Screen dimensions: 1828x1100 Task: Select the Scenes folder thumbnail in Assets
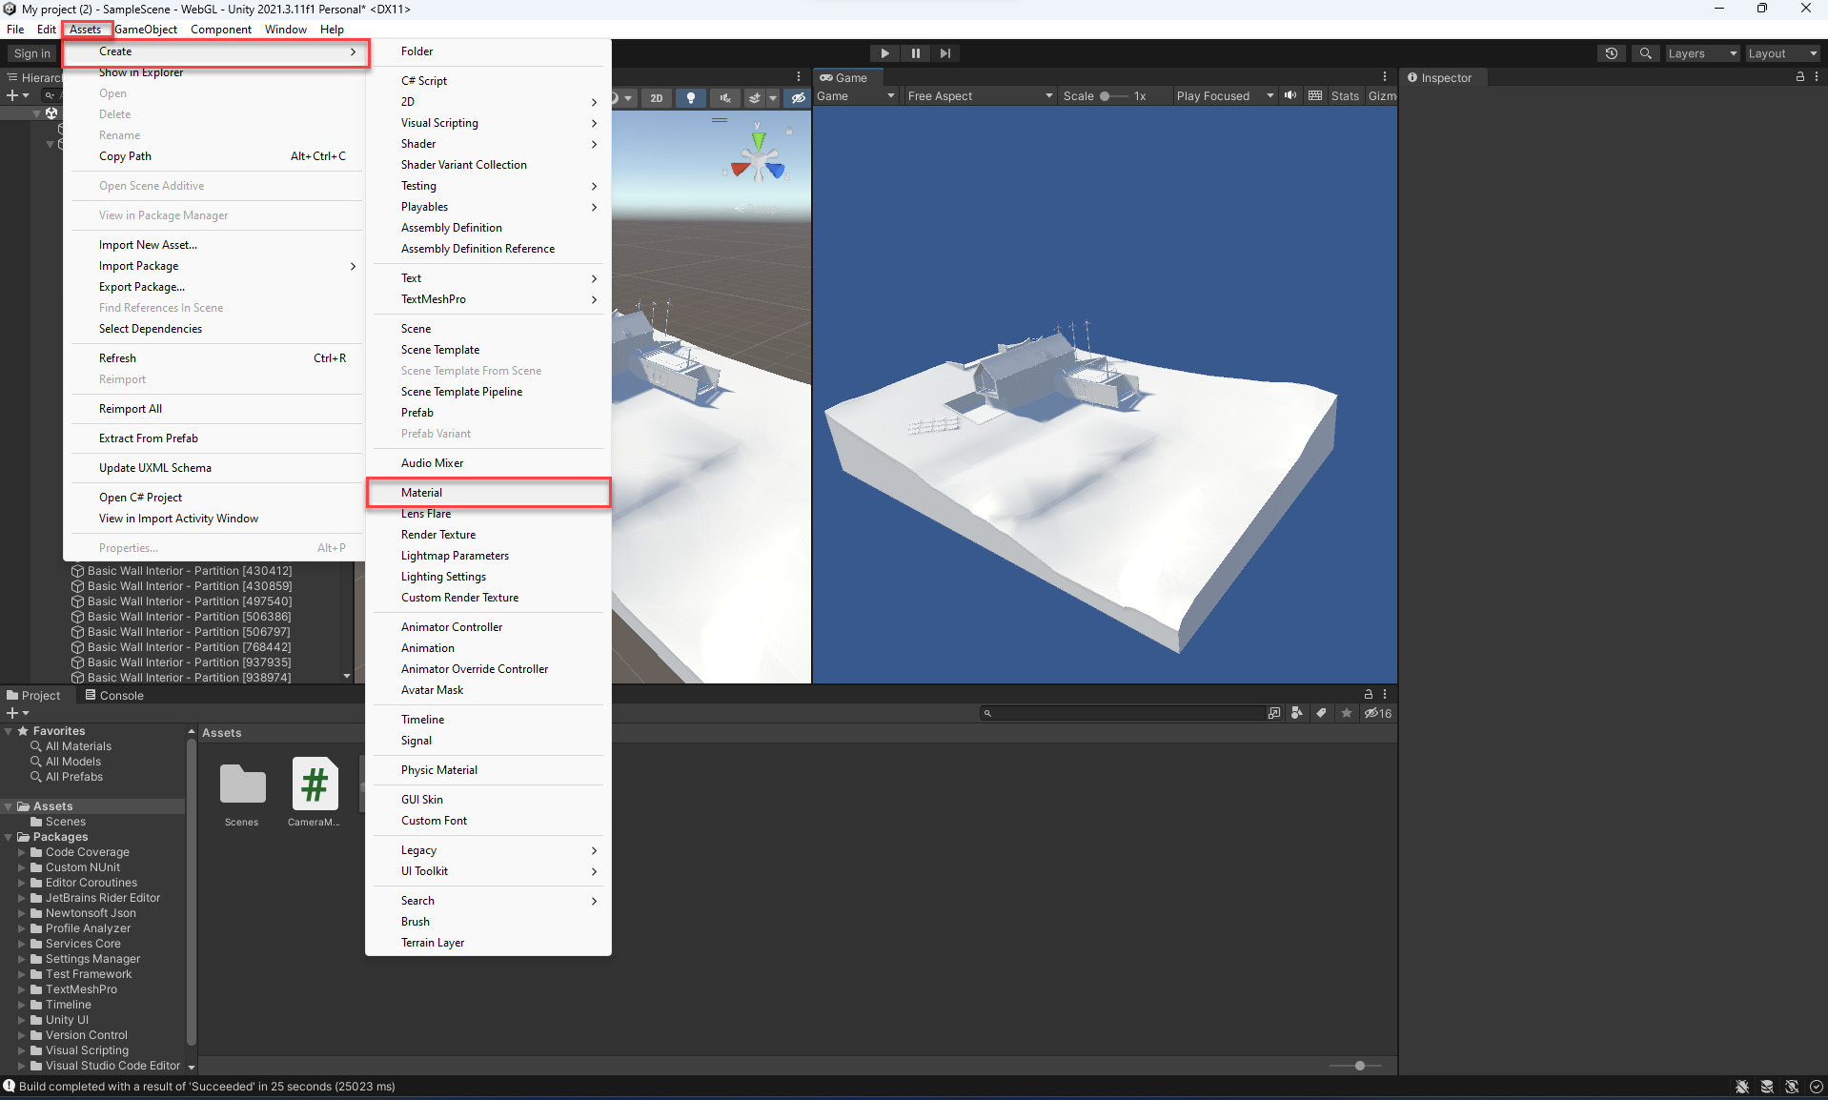coord(242,784)
